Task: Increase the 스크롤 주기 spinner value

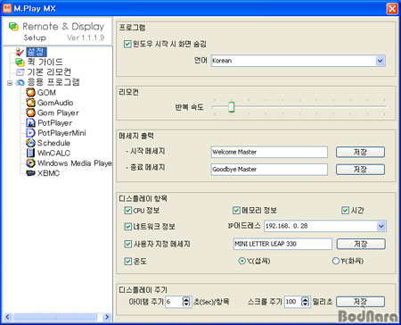Action: click(306, 299)
